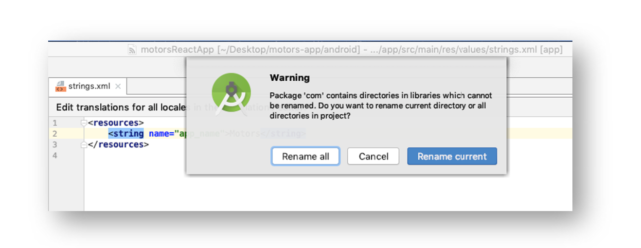Click the Warning heading in dialog
Screen dimensions: 641x248
click(289, 78)
